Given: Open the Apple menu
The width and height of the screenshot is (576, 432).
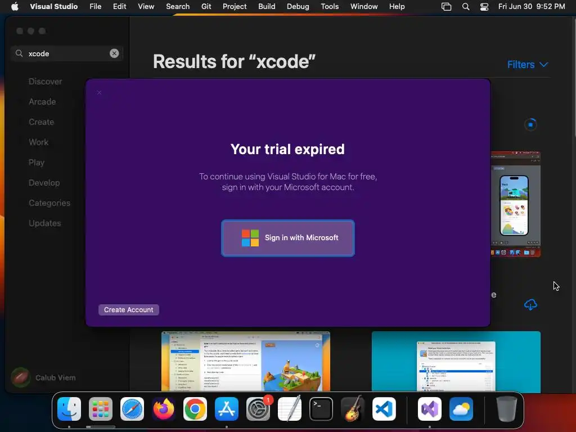Looking at the screenshot, I should click(15, 6).
